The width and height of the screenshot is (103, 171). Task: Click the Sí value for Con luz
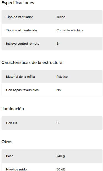pos(58,123)
